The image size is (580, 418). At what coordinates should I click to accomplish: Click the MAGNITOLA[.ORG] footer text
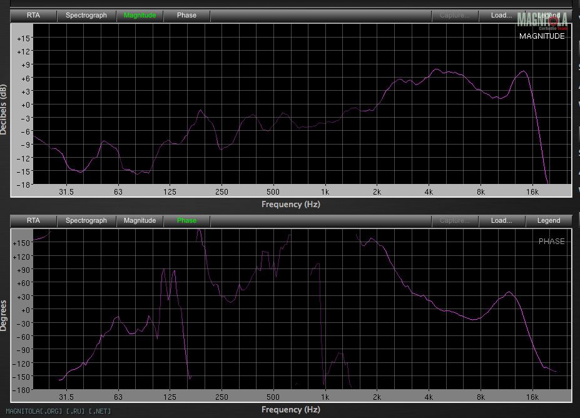[58, 411]
